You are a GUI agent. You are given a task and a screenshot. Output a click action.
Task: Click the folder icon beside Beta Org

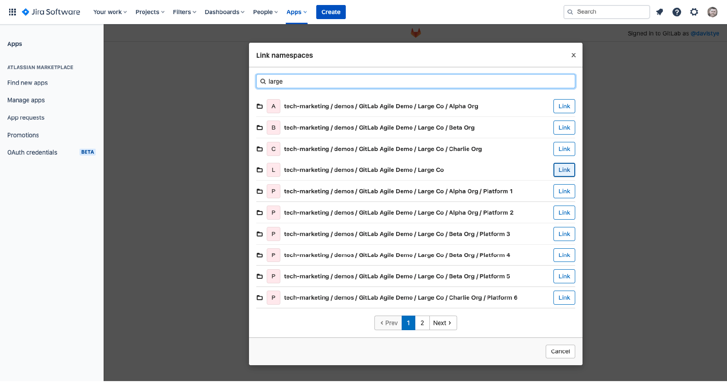click(x=259, y=128)
